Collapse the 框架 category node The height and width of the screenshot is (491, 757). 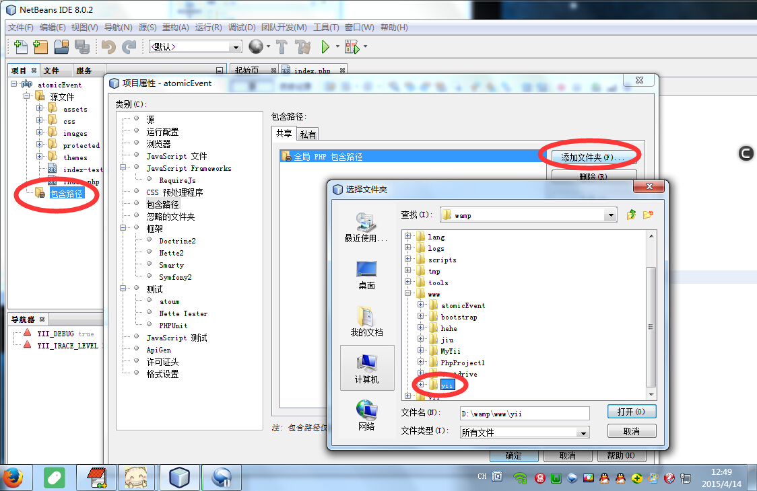123,227
